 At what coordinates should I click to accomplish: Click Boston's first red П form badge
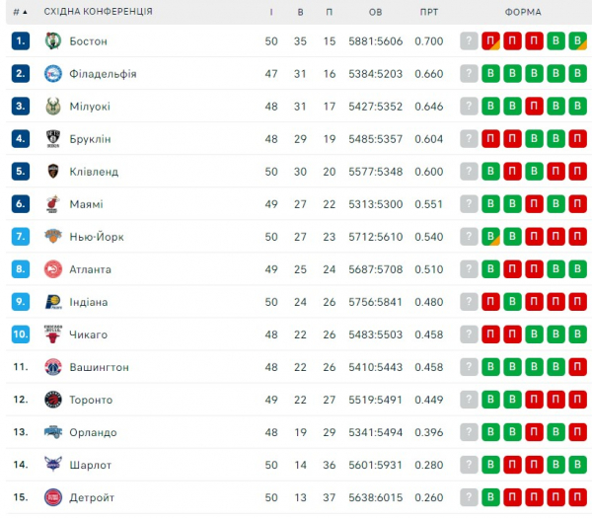[490, 41]
